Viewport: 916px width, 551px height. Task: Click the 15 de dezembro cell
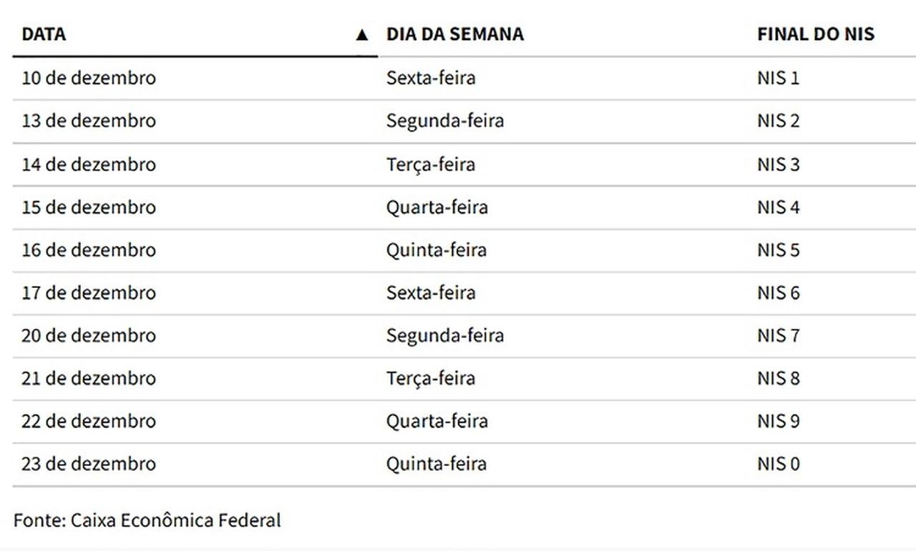pyautogui.click(x=89, y=207)
